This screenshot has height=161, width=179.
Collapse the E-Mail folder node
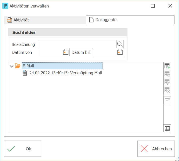pyautogui.click(x=11, y=66)
